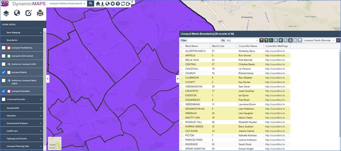This screenshot has width=341, height=151.
Task: Uncheck the Liverpool Wards layer
Action: click(x=3, y=72)
